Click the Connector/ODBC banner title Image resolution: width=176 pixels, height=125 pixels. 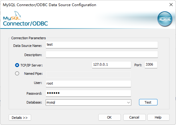[26, 24]
